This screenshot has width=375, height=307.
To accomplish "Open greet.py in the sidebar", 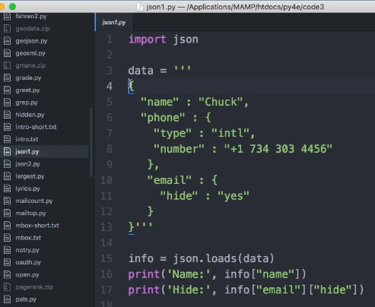I will pyautogui.click(x=27, y=90).
